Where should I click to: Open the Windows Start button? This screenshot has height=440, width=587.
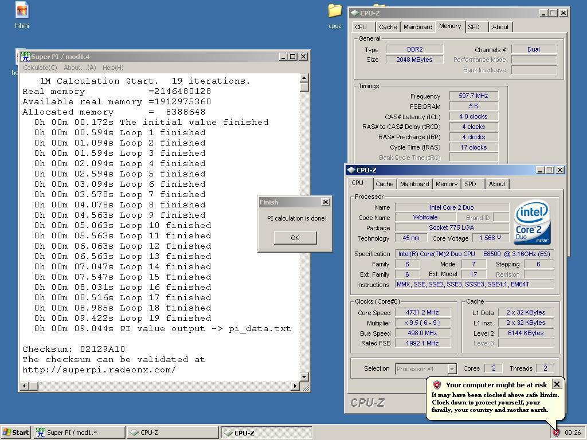pos(15,433)
